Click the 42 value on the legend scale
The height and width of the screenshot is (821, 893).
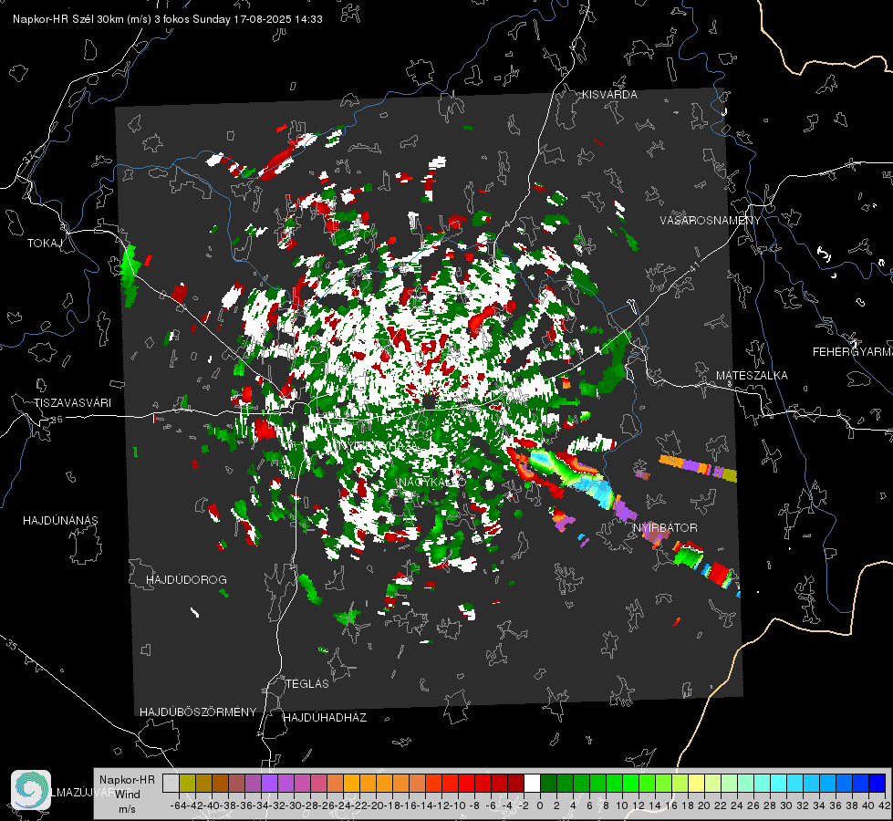(x=885, y=805)
